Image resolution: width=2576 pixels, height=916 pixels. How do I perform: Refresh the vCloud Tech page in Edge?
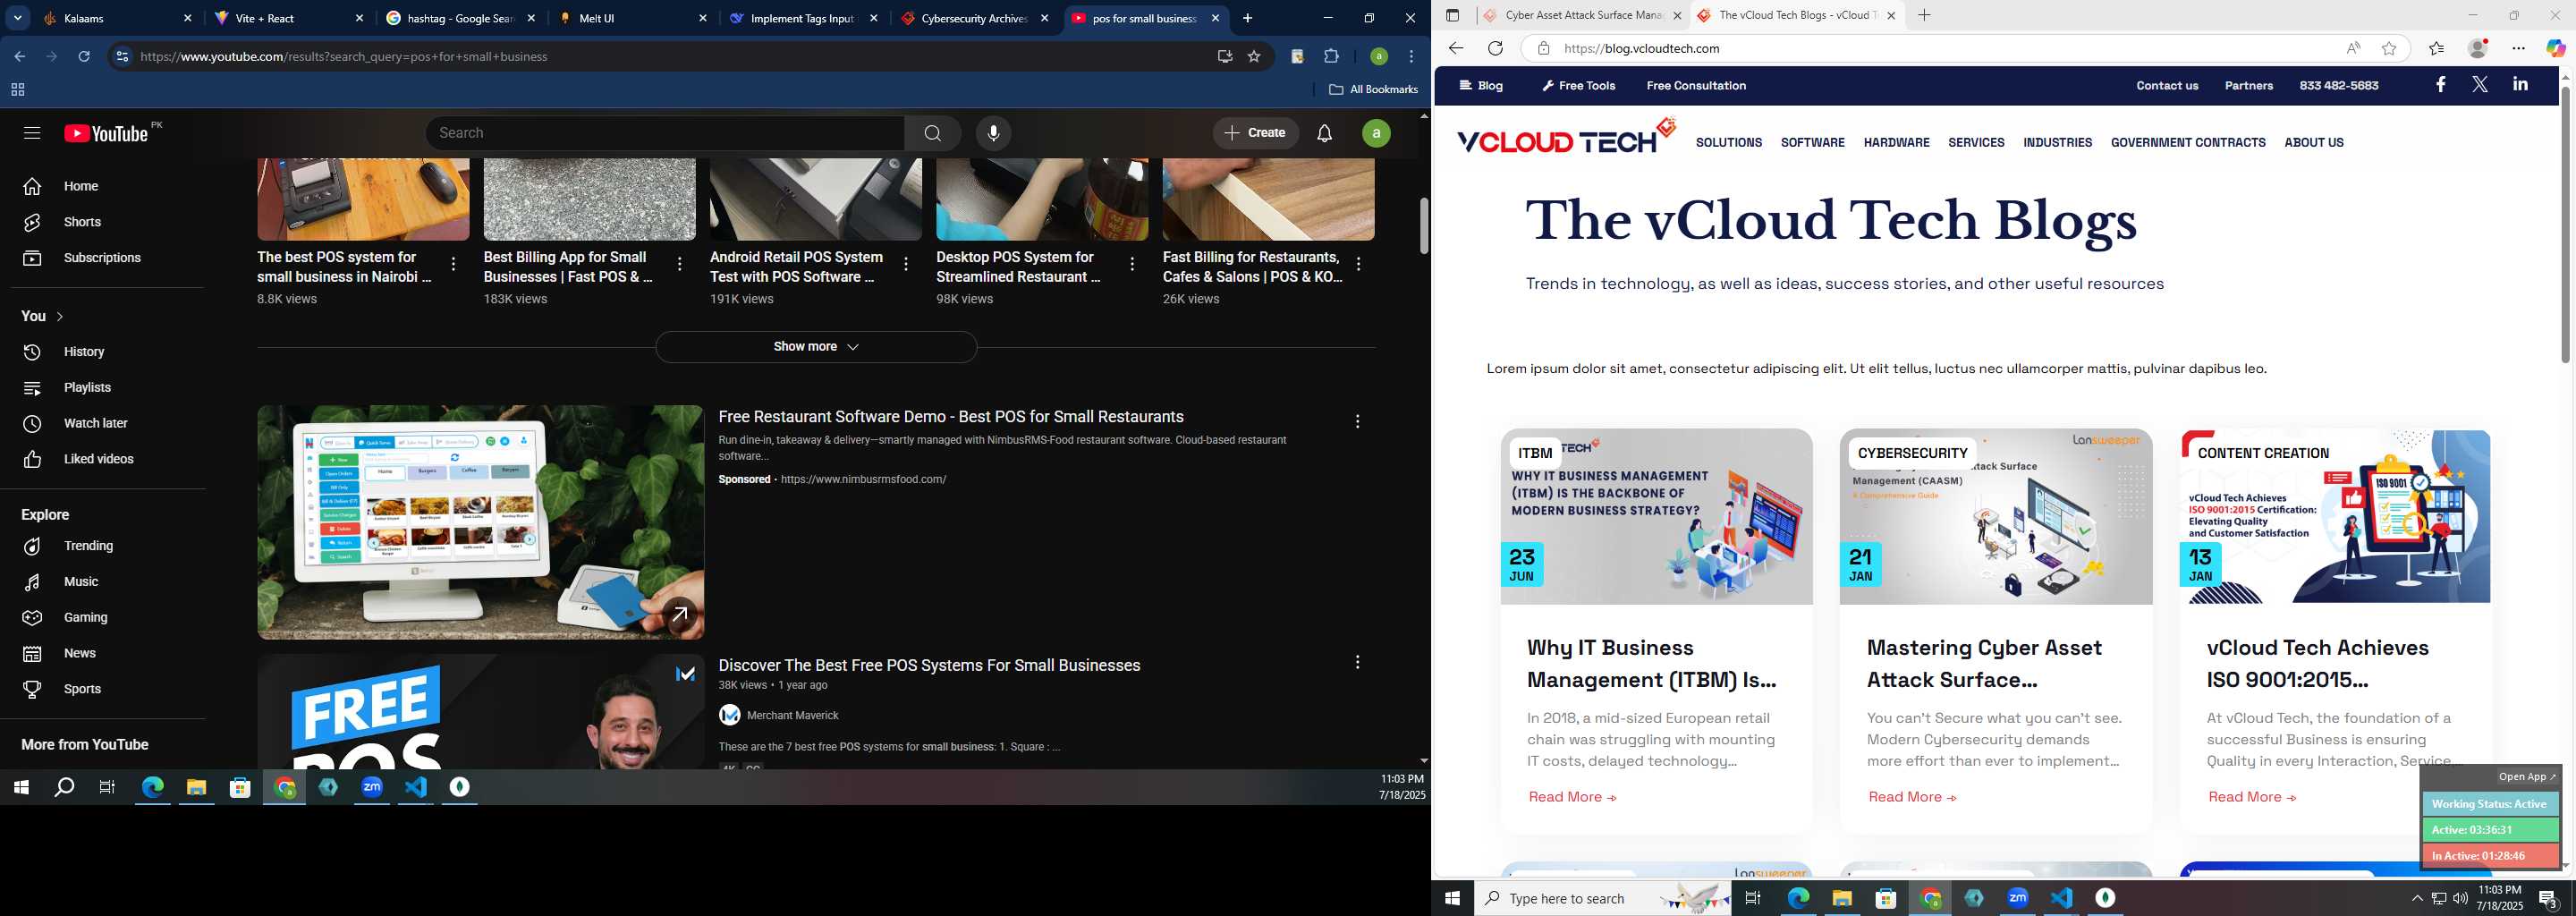[1495, 48]
